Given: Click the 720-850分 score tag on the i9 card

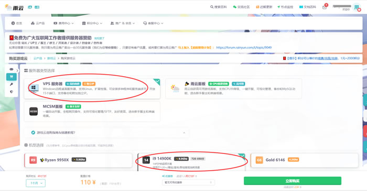Looking at the screenshot, I should [x=198, y=159].
